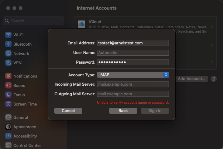Image resolution: width=223 pixels, height=149 pixels.
Task: Expand the iCloud account row chevron
Action: [x=212, y=27]
